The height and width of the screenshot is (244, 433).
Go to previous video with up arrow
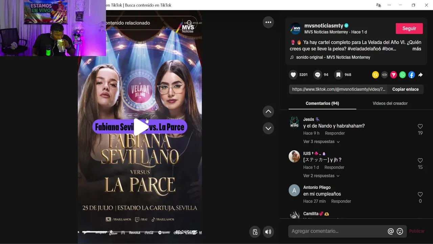268,111
